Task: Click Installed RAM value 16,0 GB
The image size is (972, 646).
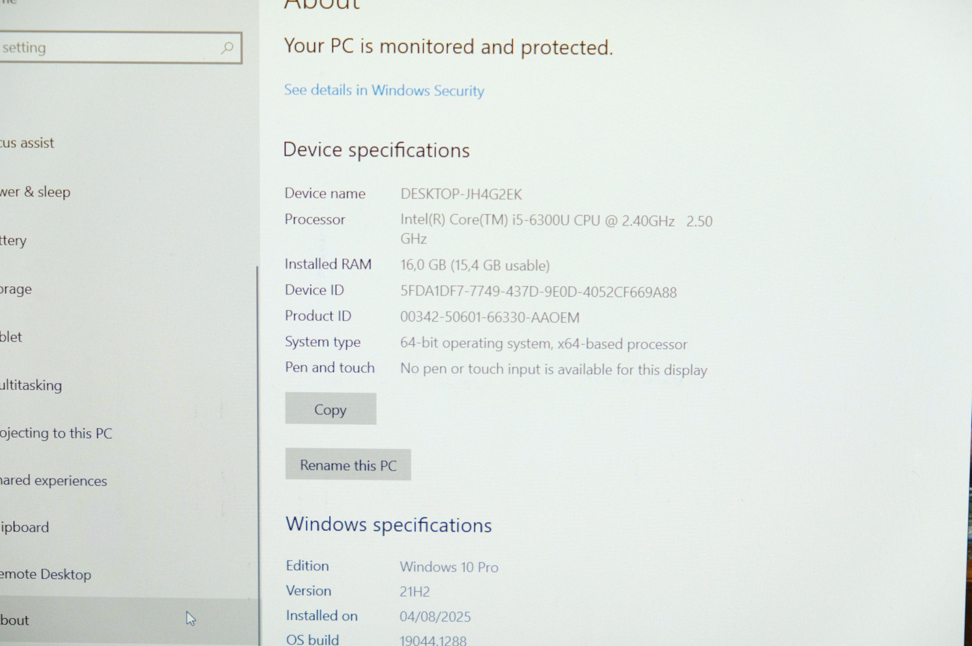Action: coord(475,265)
